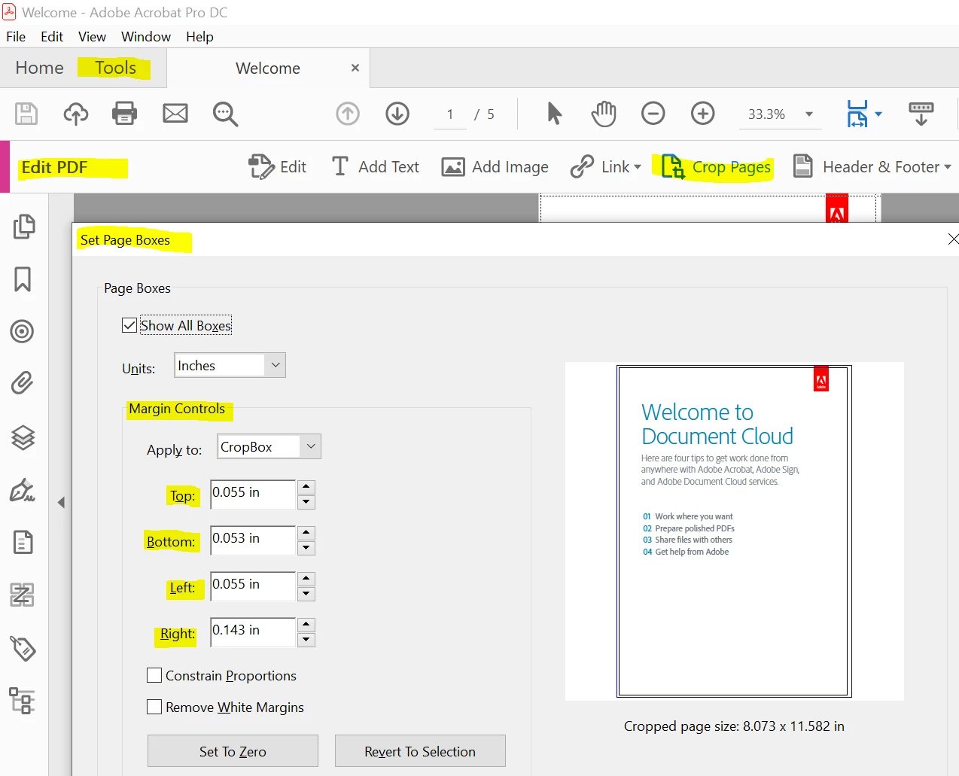
Task: Enable Constrain Proportions
Action: (154, 675)
